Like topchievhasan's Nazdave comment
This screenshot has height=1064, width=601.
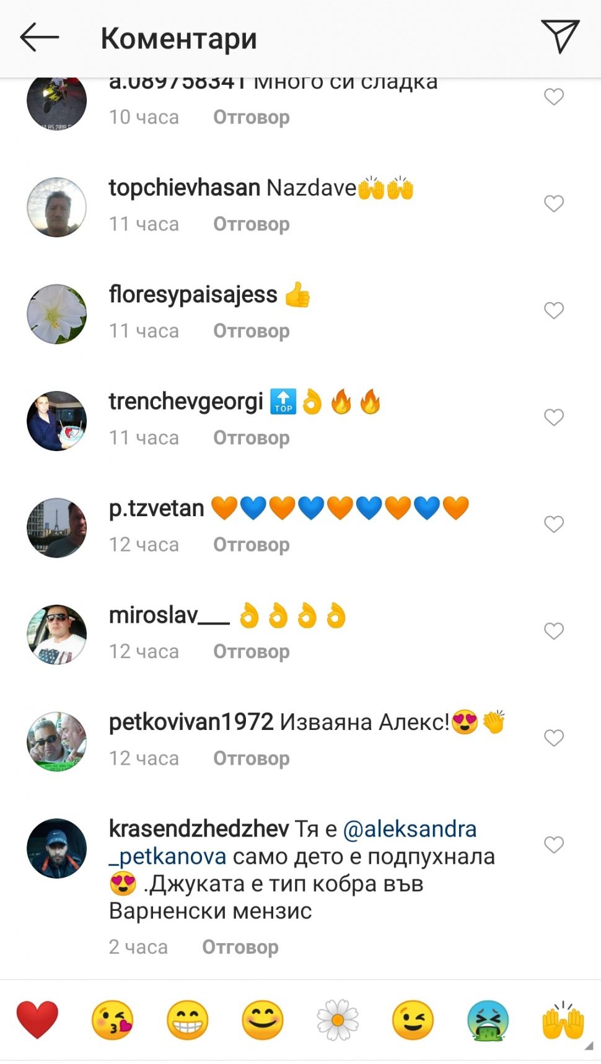pyautogui.click(x=554, y=203)
